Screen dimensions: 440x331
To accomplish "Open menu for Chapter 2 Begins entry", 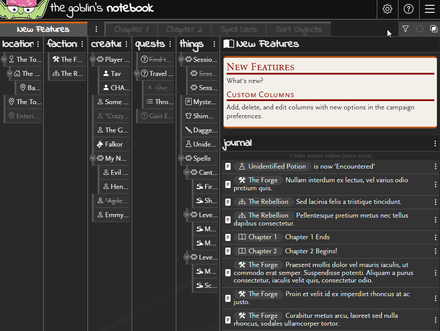I will [435, 251].
